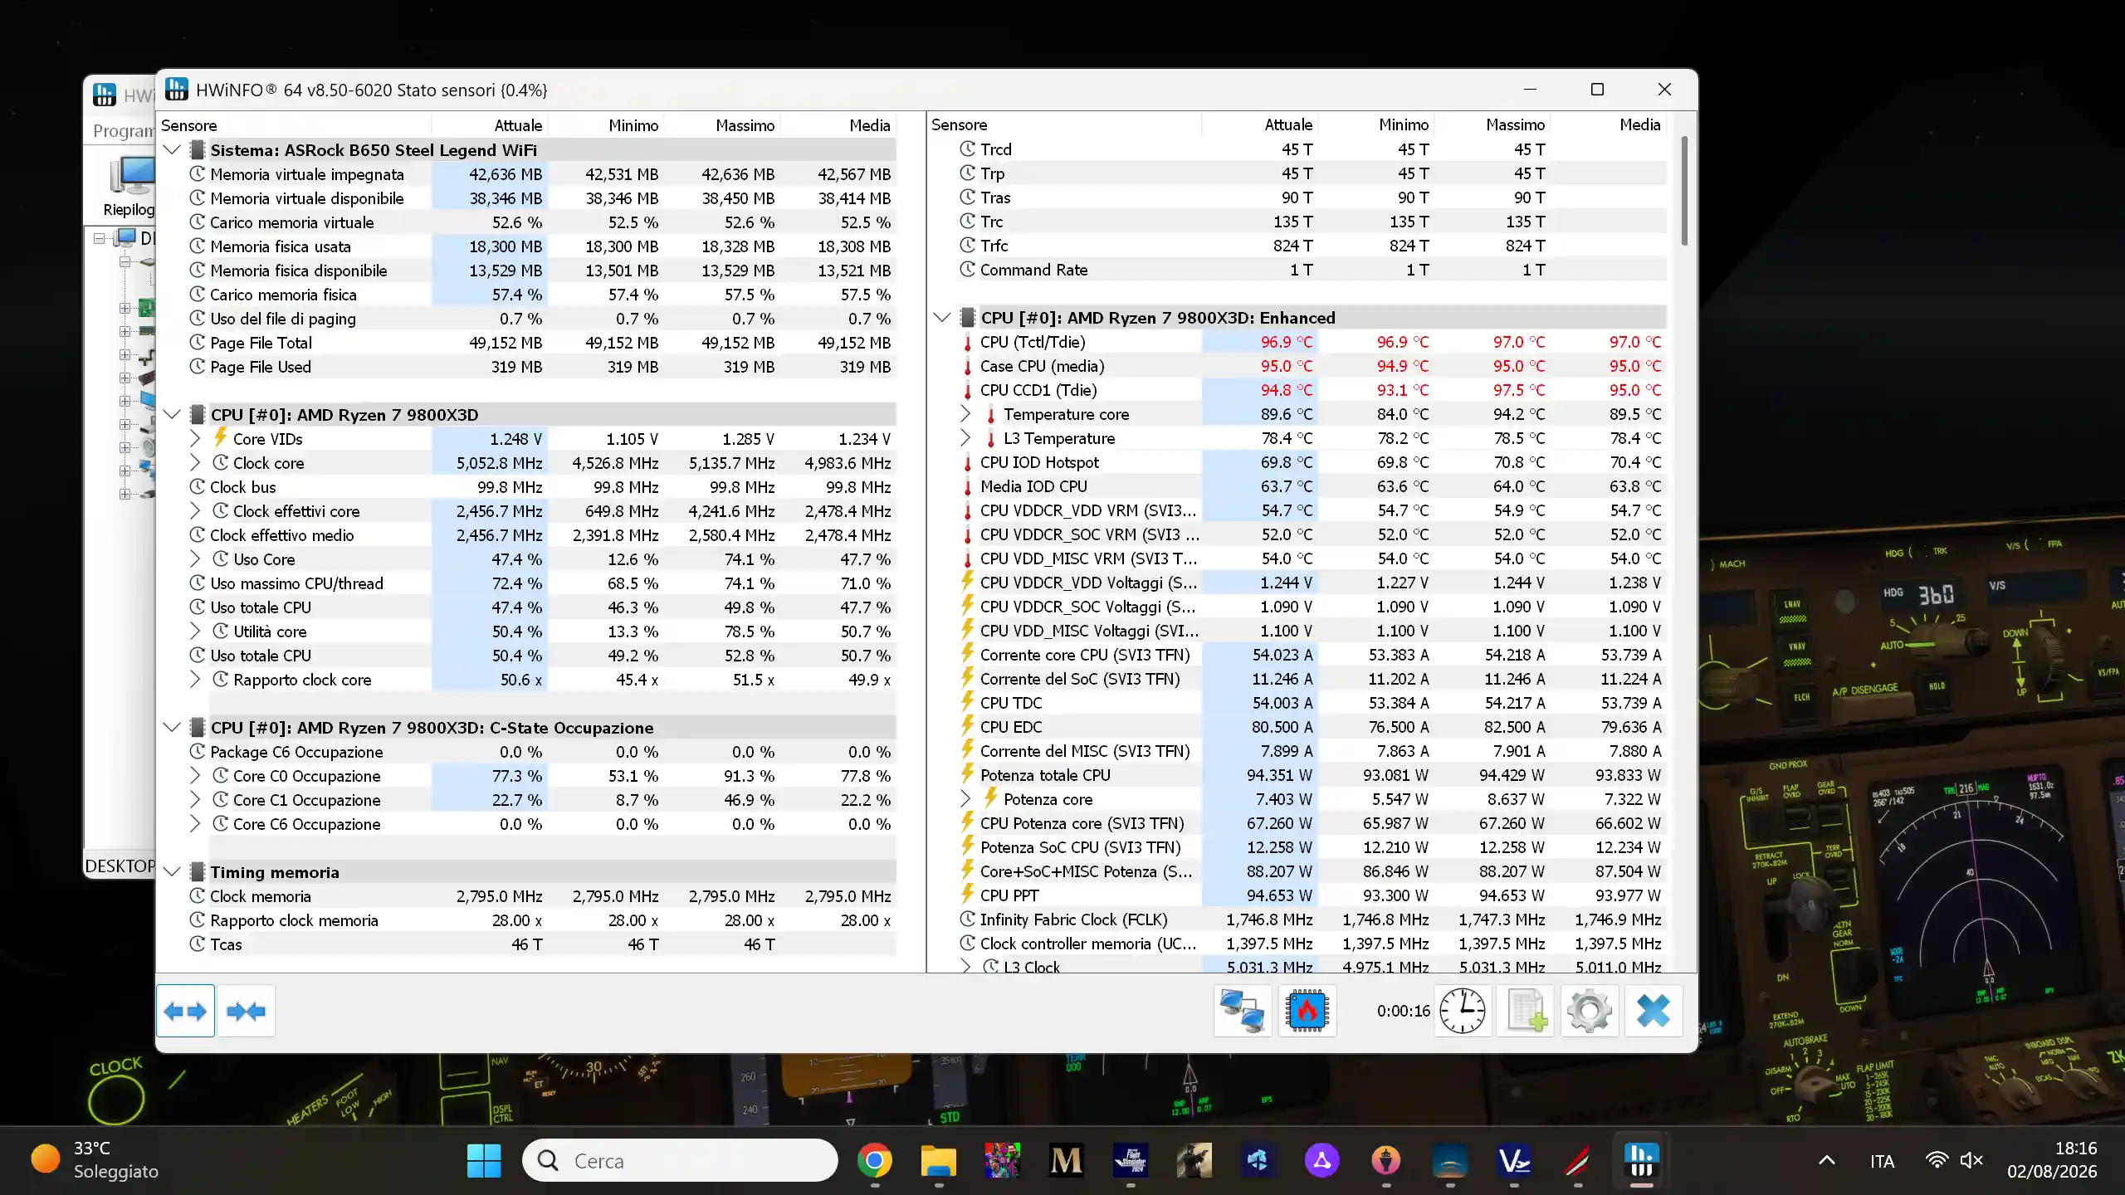Select the CPU PPT row label
Viewport: 2125px width, 1195px height.
(x=1009, y=895)
